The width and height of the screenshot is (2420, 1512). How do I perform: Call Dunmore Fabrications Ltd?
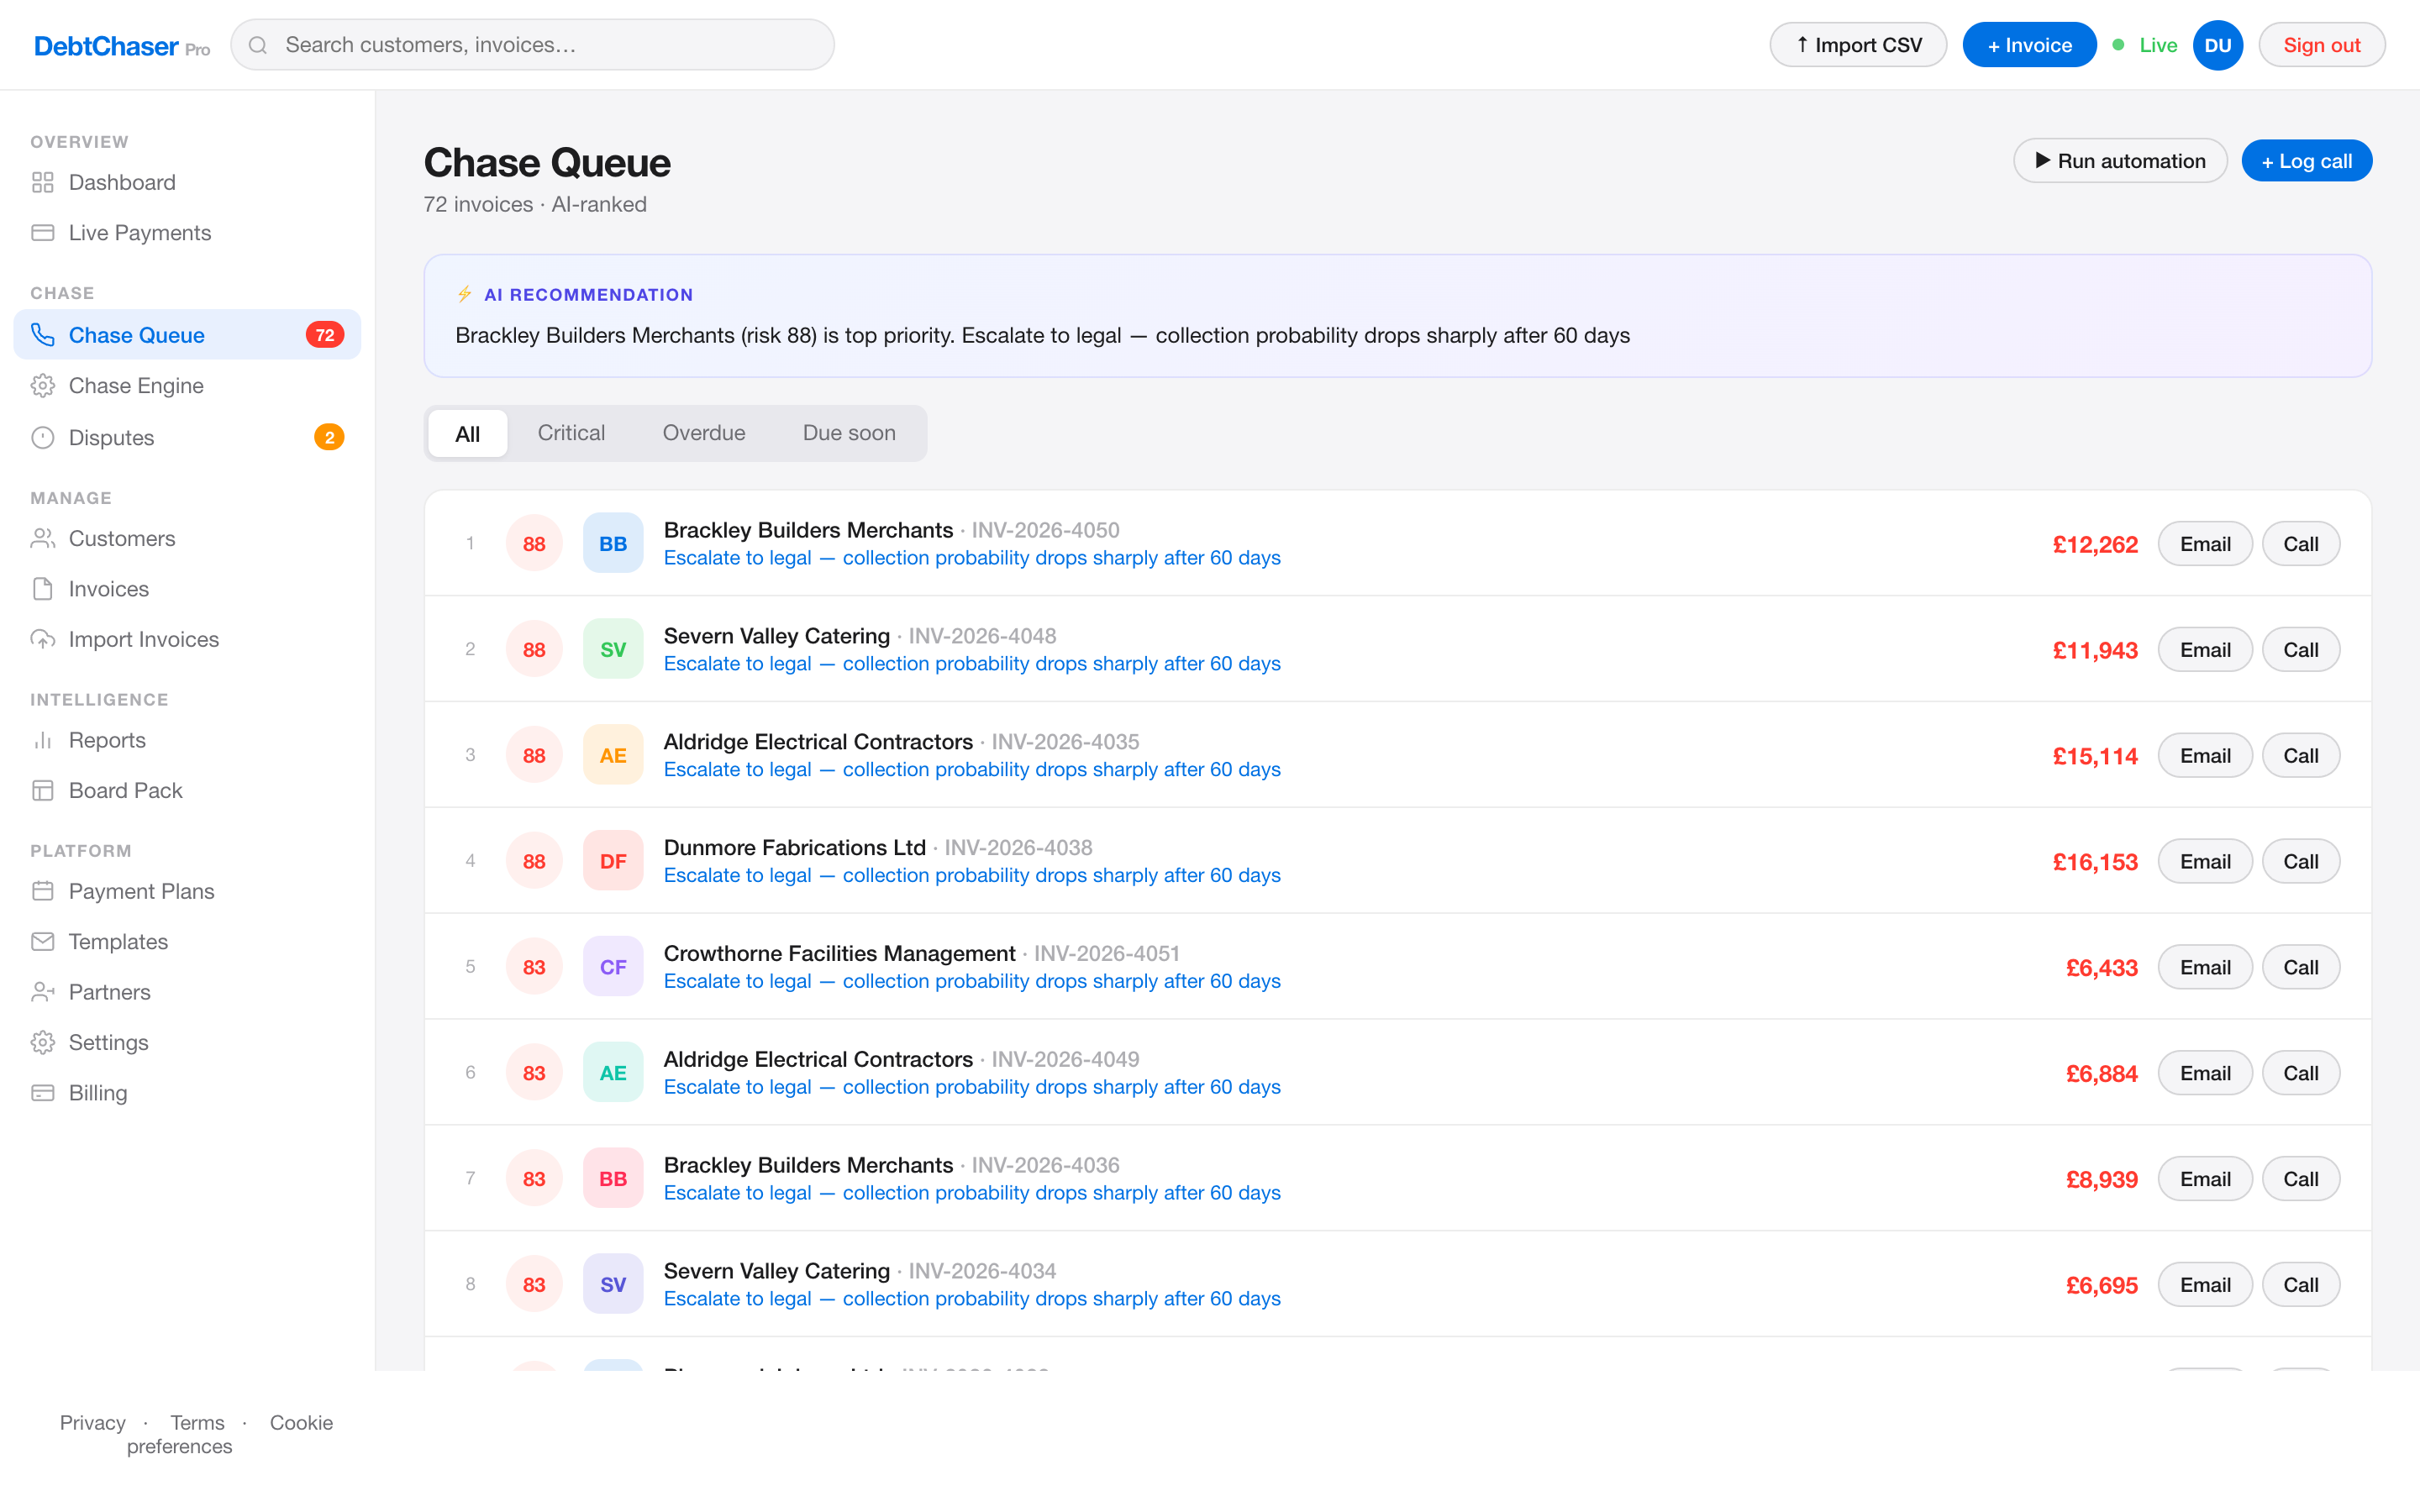(x=2300, y=862)
